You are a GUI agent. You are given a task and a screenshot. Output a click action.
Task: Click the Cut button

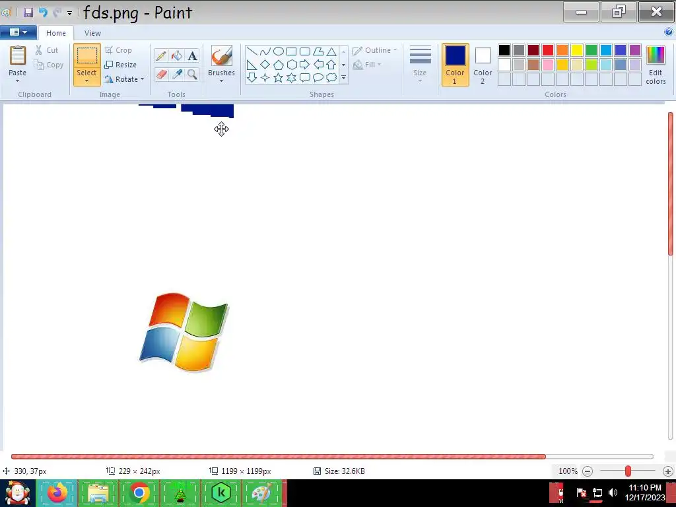[x=47, y=50]
